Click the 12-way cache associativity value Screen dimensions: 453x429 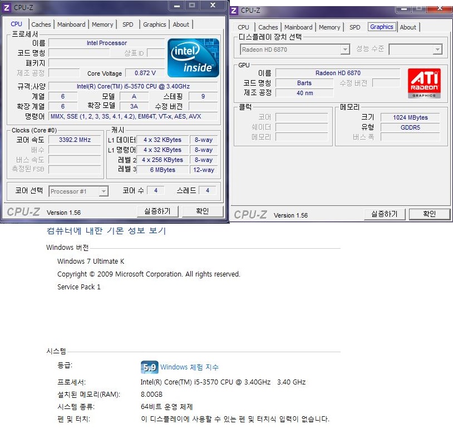pyautogui.click(x=204, y=170)
